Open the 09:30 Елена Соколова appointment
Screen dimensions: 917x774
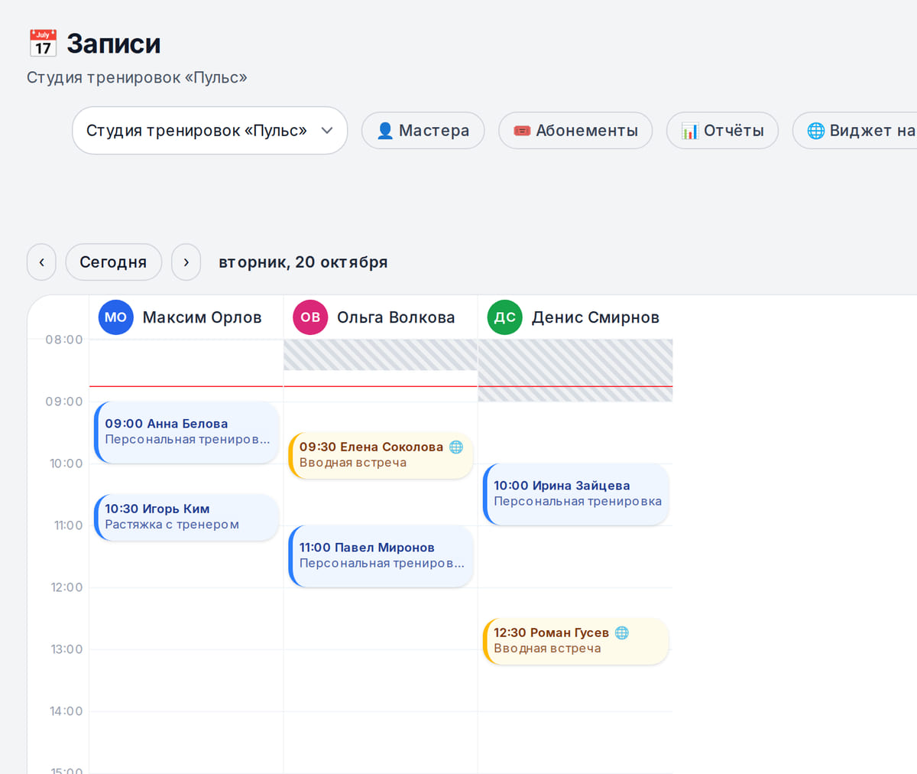381,455
